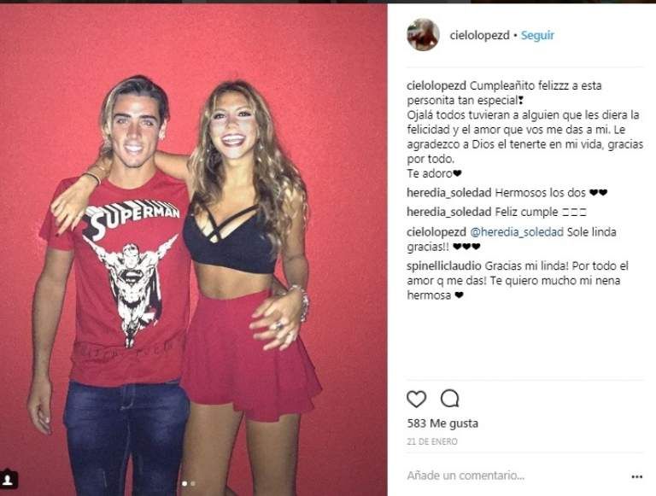This screenshot has width=656, height=496.
Task: Open cielolopezd name in caption text
Action: pos(436,85)
